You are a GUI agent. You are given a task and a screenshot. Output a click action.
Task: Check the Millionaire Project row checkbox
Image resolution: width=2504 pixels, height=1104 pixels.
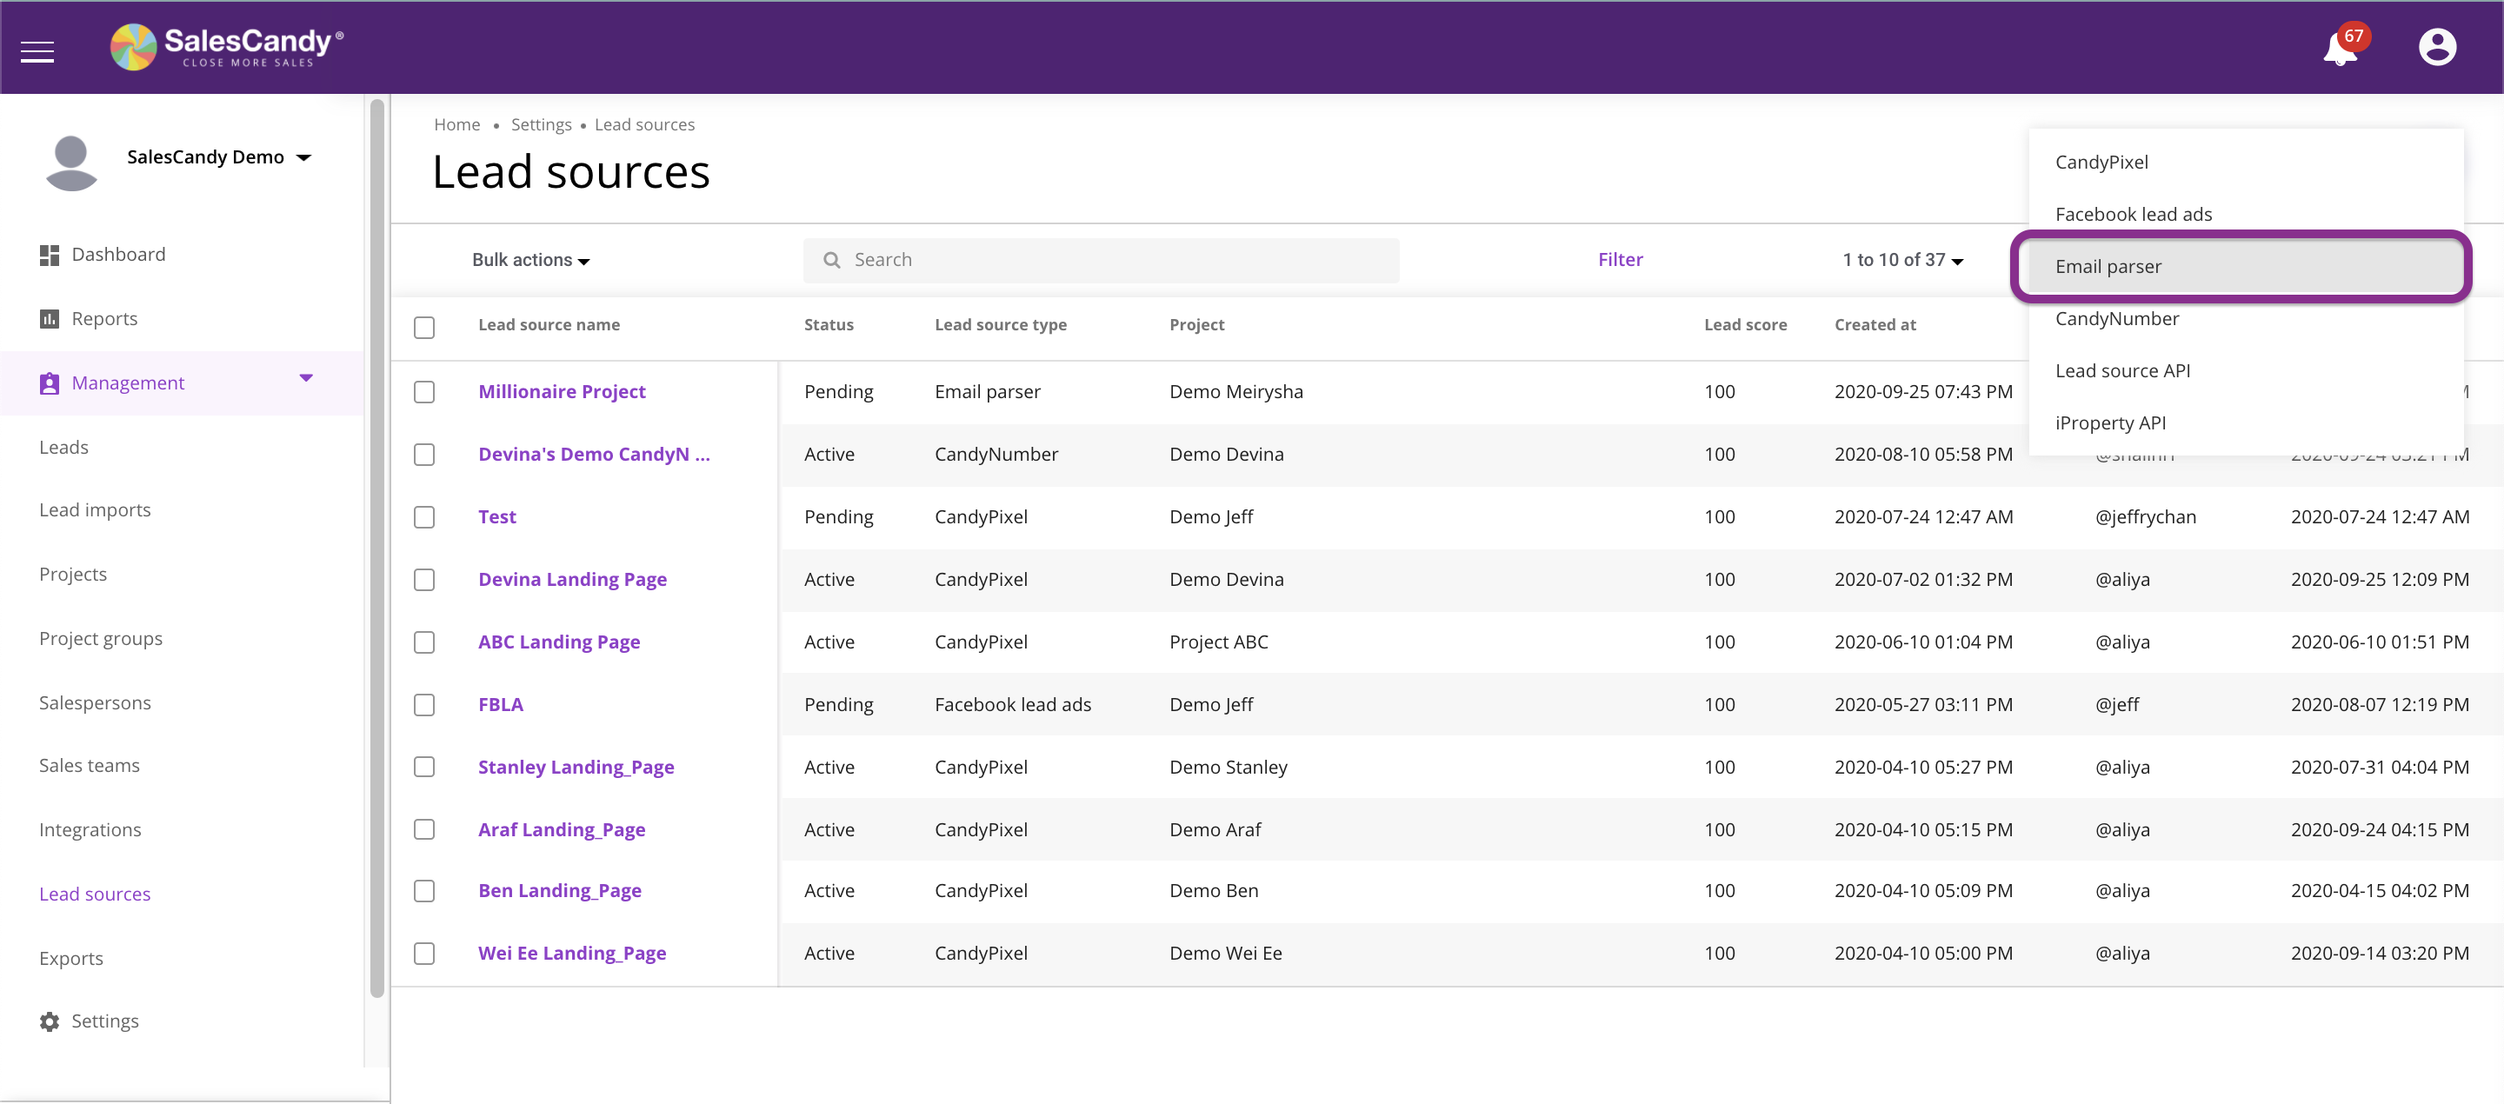click(423, 393)
